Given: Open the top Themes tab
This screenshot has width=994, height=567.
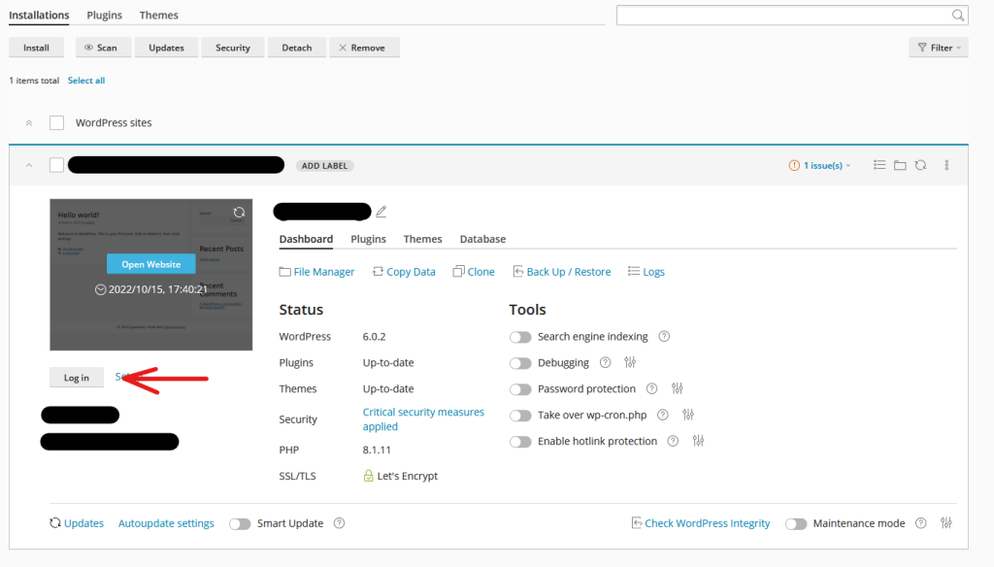Looking at the screenshot, I should pos(158,16).
